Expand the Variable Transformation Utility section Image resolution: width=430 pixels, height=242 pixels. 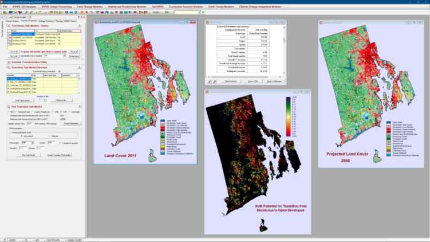(x=9, y=62)
